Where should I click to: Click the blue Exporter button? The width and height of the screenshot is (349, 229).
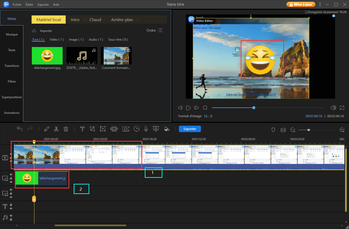[x=190, y=129]
